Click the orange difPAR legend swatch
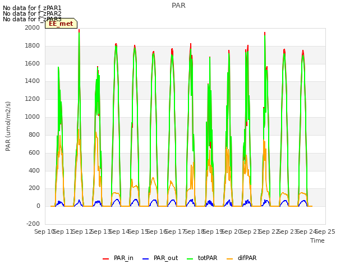The height and width of the screenshot is (269, 359). (229, 259)
